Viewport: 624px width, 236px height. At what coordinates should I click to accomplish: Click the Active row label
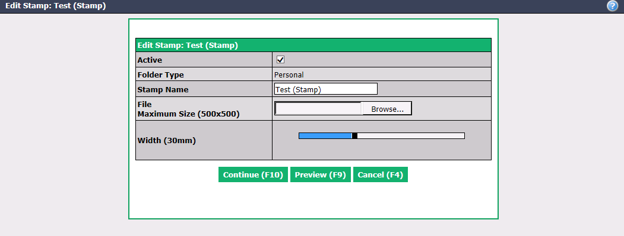coord(150,60)
